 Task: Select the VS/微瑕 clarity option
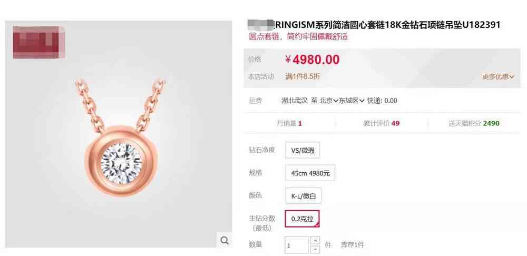pyautogui.click(x=303, y=150)
